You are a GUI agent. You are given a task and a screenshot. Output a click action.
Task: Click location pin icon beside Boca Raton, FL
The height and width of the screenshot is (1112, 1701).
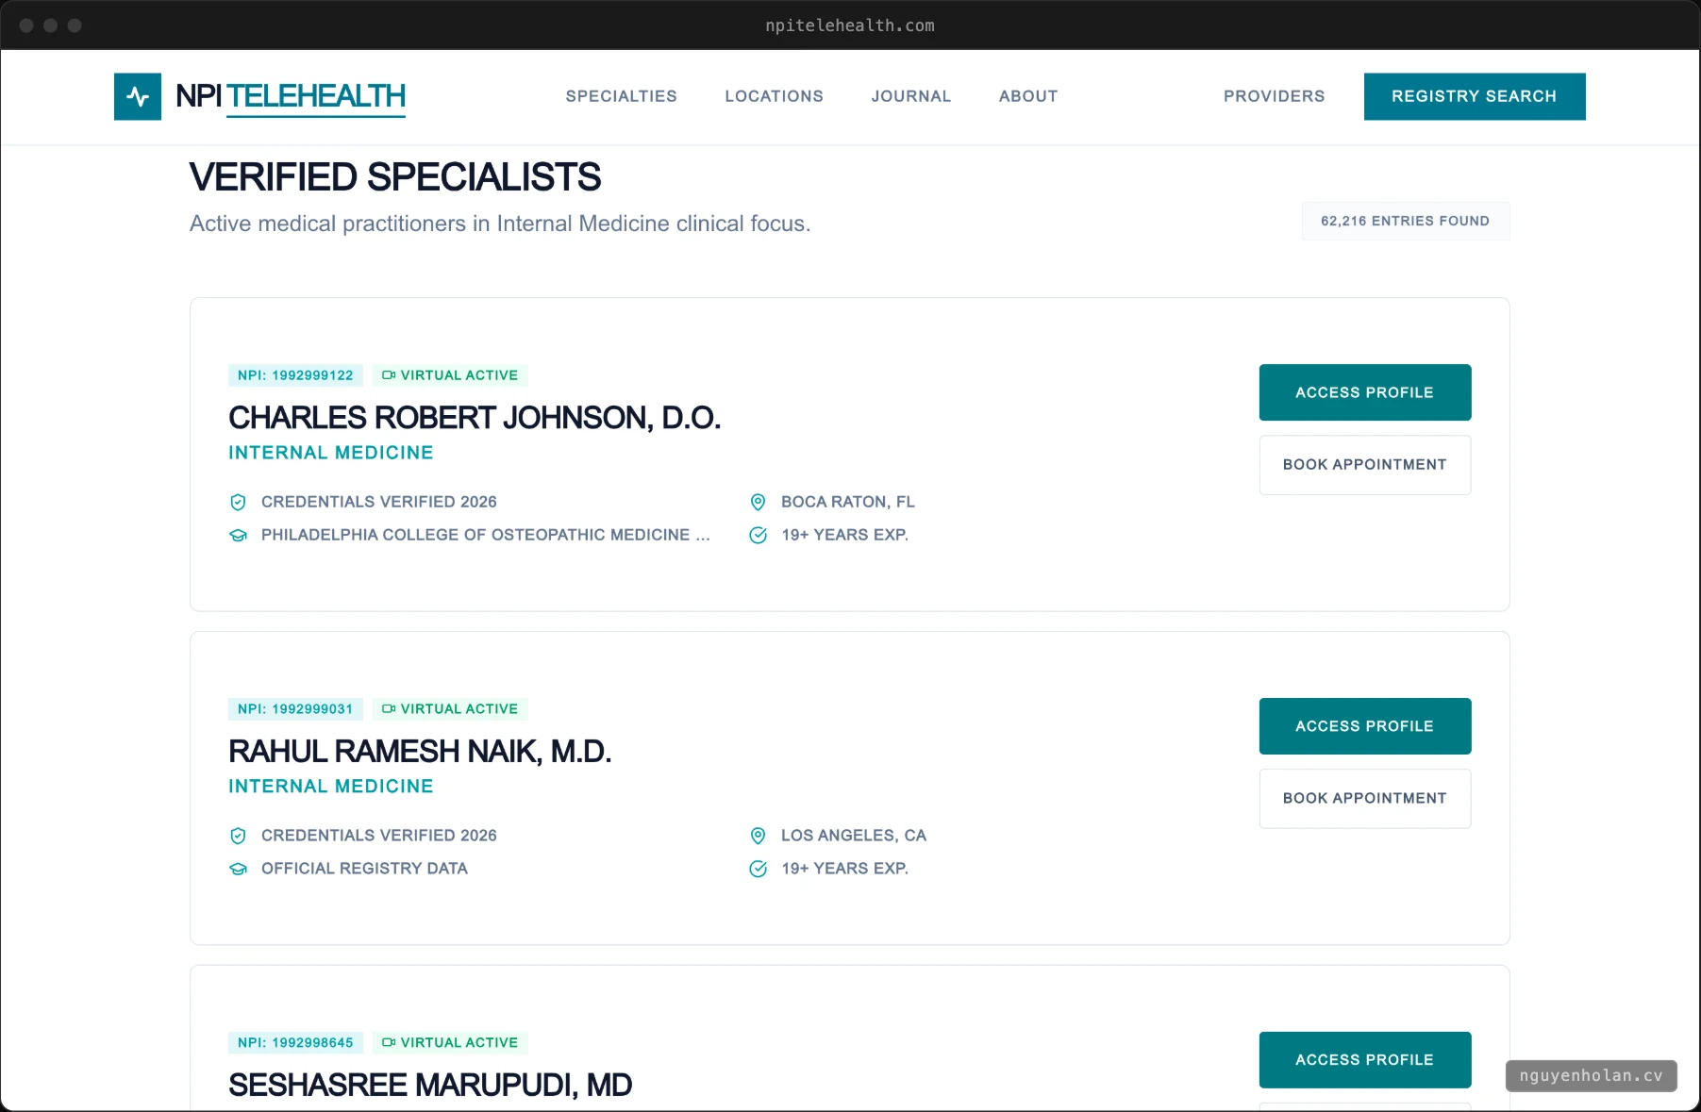758,502
